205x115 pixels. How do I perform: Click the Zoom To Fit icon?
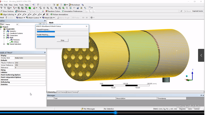(x=56, y=8)
